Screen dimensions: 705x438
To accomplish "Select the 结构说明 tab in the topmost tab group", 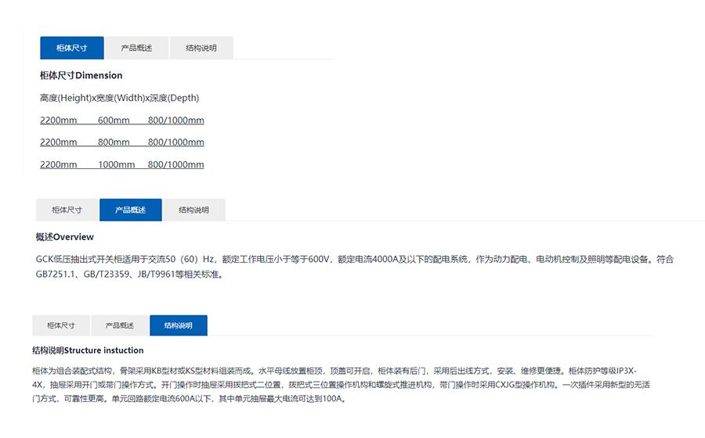I will [x=201, y=48].
